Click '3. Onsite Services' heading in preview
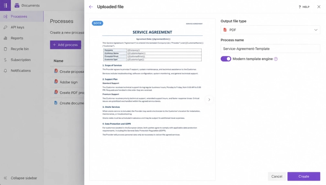The width and height of the screenshot is (326, 185). pyautogui.click(x=111, y=107)
